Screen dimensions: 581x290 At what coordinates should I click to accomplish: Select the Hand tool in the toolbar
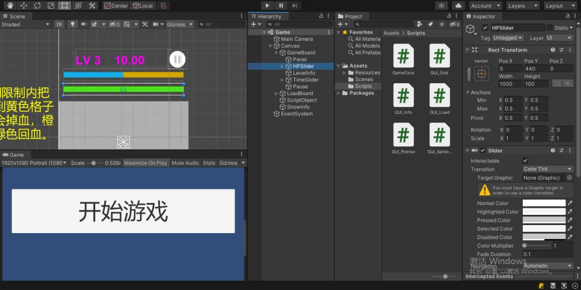[x=10, y=5]
